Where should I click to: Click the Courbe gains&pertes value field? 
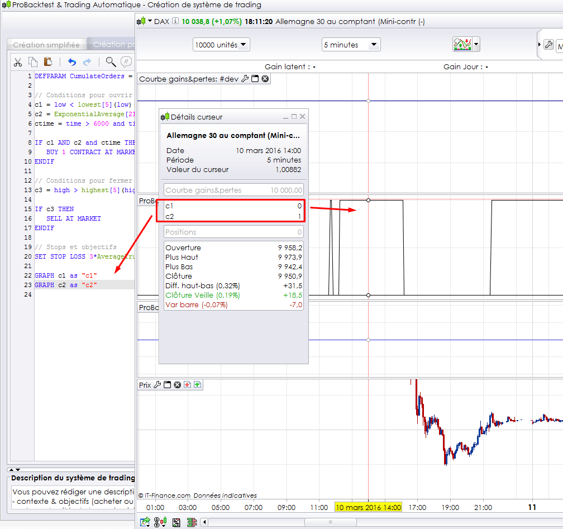(x=233, y=190)
